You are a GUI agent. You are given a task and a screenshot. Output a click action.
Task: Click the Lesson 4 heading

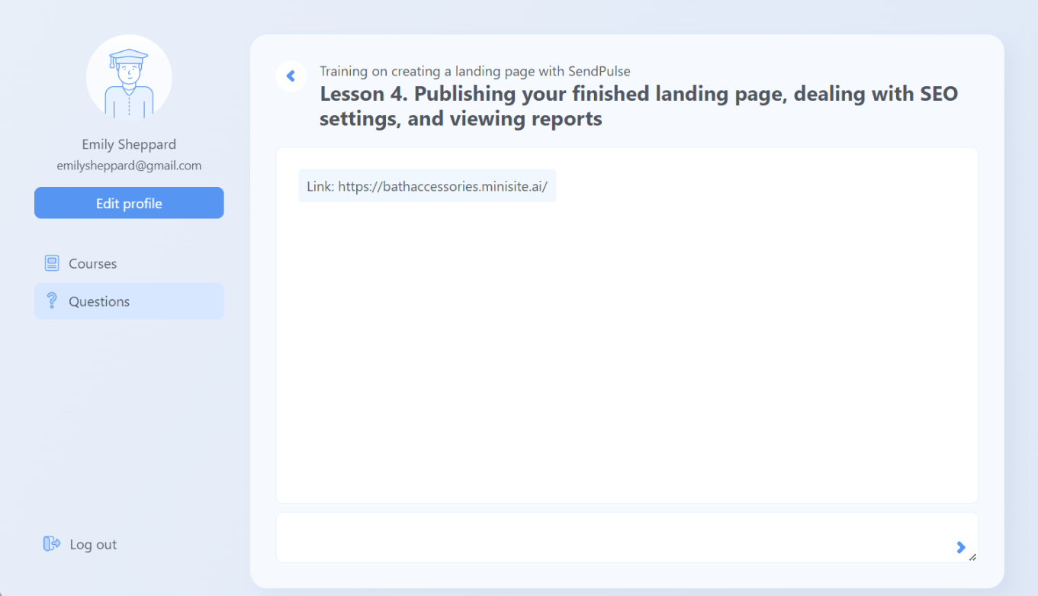click(638, 106)
